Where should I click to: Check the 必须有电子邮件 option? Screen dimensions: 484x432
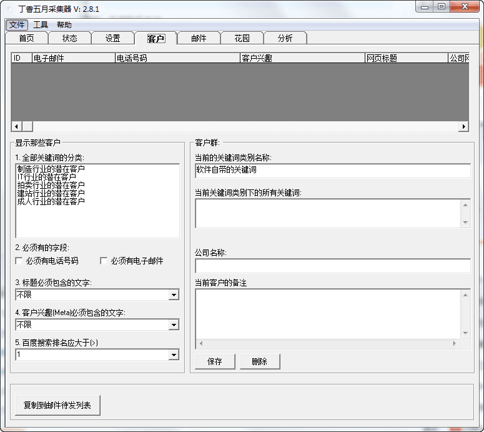[x=104, y=261]
